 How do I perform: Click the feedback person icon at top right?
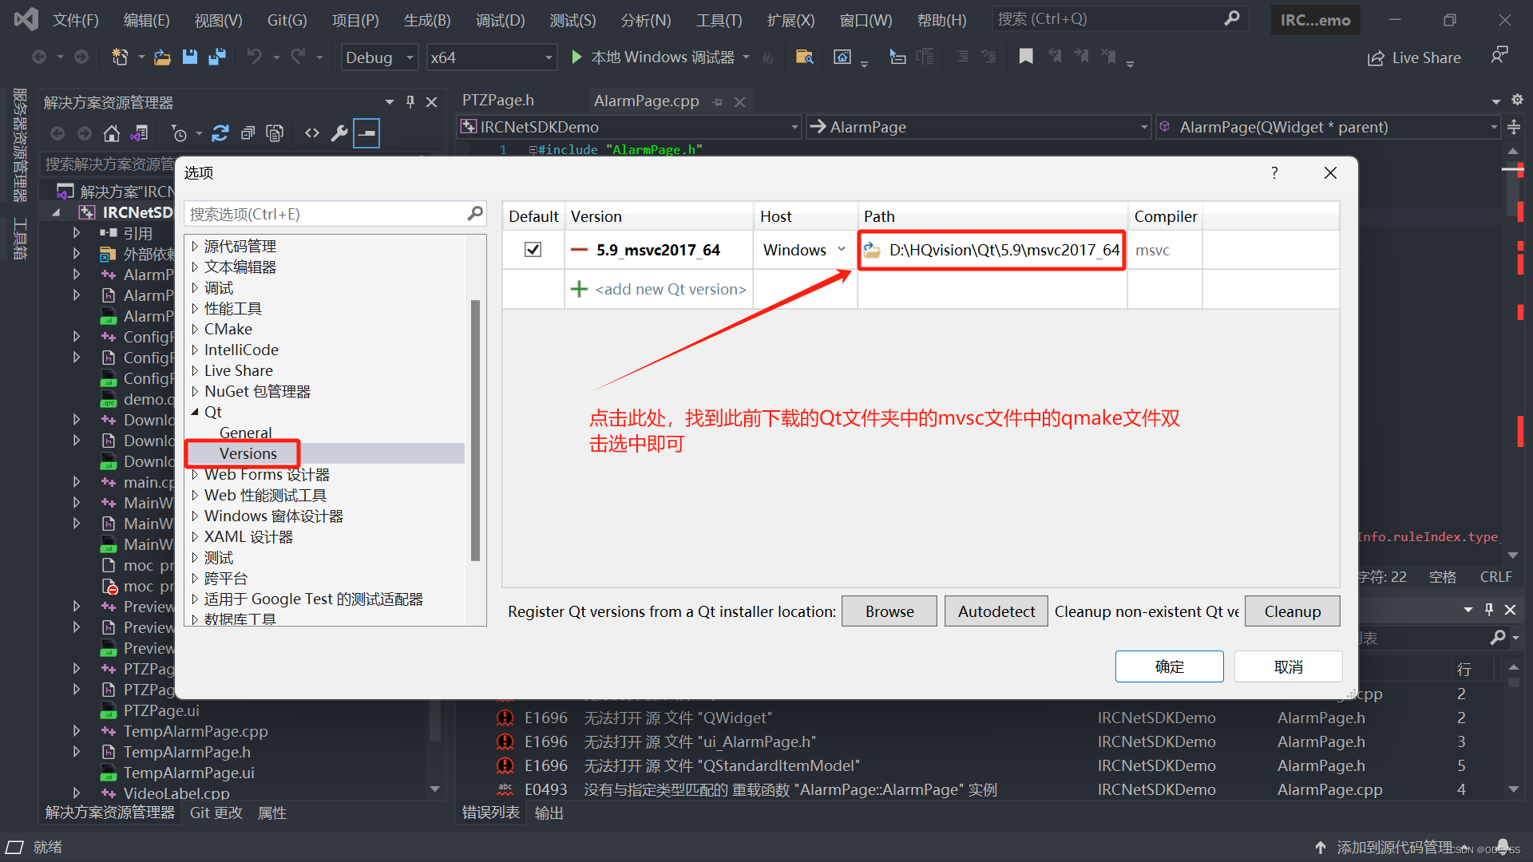coord(1499,55)
